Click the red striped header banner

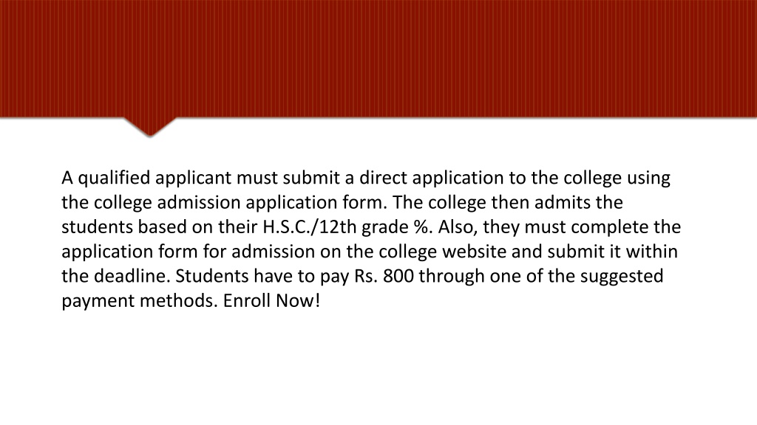point(378,58)
